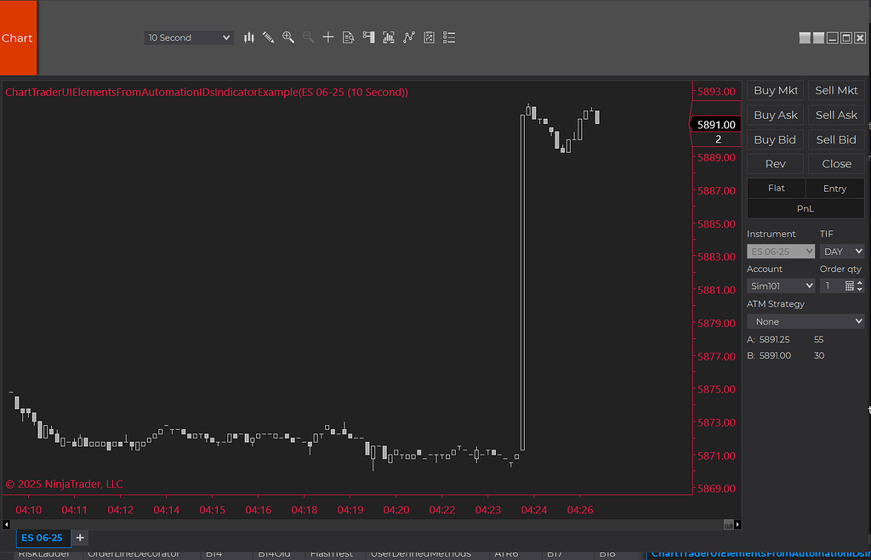The height and width of the screenshot is (560, 871).
Task: Open the Data Series settings icon
Action: coord(348,37)
